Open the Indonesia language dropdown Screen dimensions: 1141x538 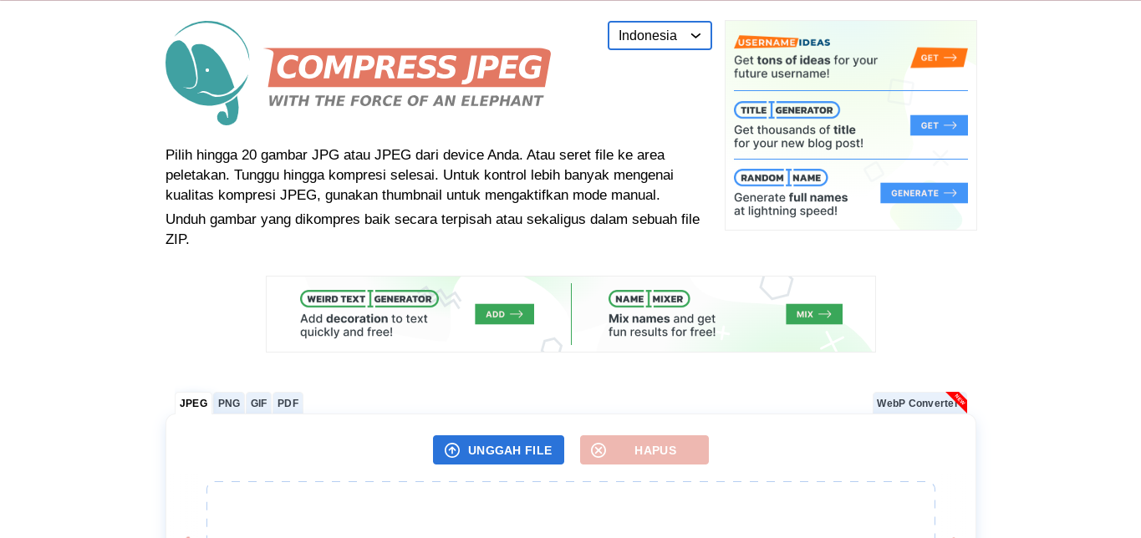tap(659, 36)
